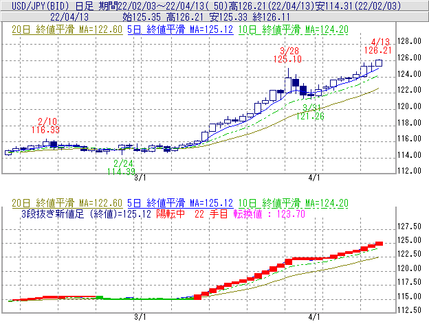Click the 120.00 axis label on upper chart

click(409, 106)
